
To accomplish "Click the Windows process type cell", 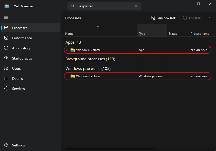I will (152, 76).
